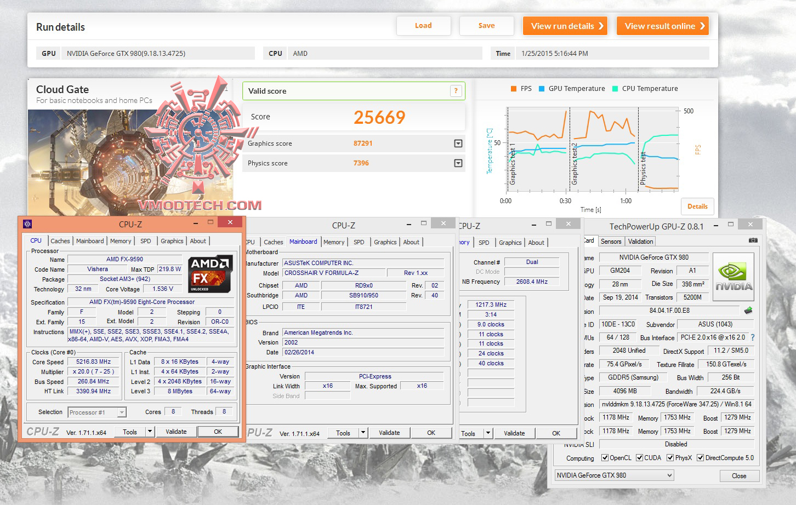The width and height of the screenshot is (796, 505).
Task: Click Validate in the front CPU-Z window
Action: pyautogui.click(x=176, y=432)
